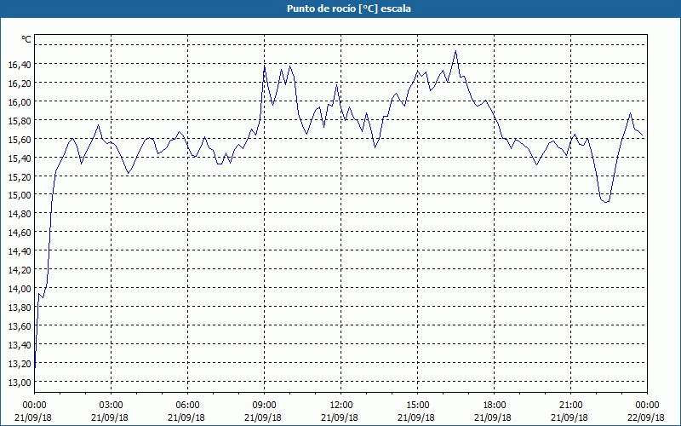Click the 16,00 axis value
The height and width of the screenshot is (426, 681).
[20, 101]
